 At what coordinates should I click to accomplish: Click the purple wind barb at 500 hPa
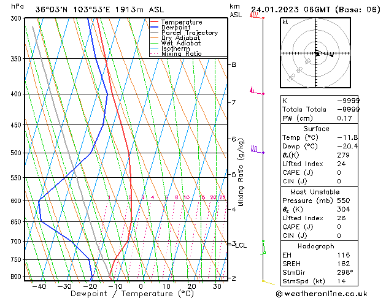[258, 150]
